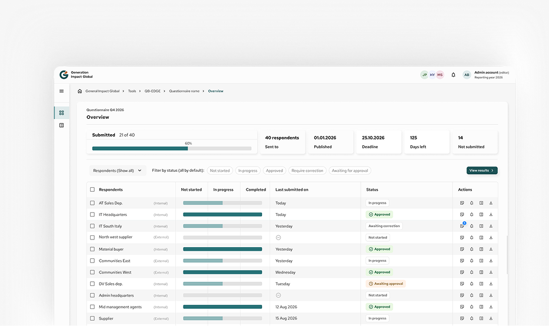Image resolution: width=549 pixels, height=326 pixels.
Task: Check the North west supplier row checkbox
Action: pos(92,238)
